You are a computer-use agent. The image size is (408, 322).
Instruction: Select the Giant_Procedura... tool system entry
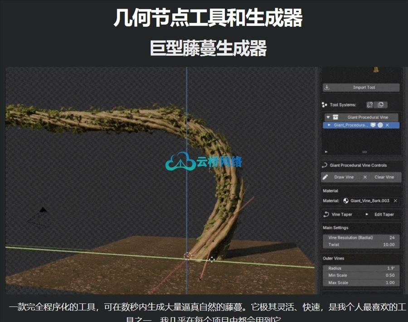(349, 125)
